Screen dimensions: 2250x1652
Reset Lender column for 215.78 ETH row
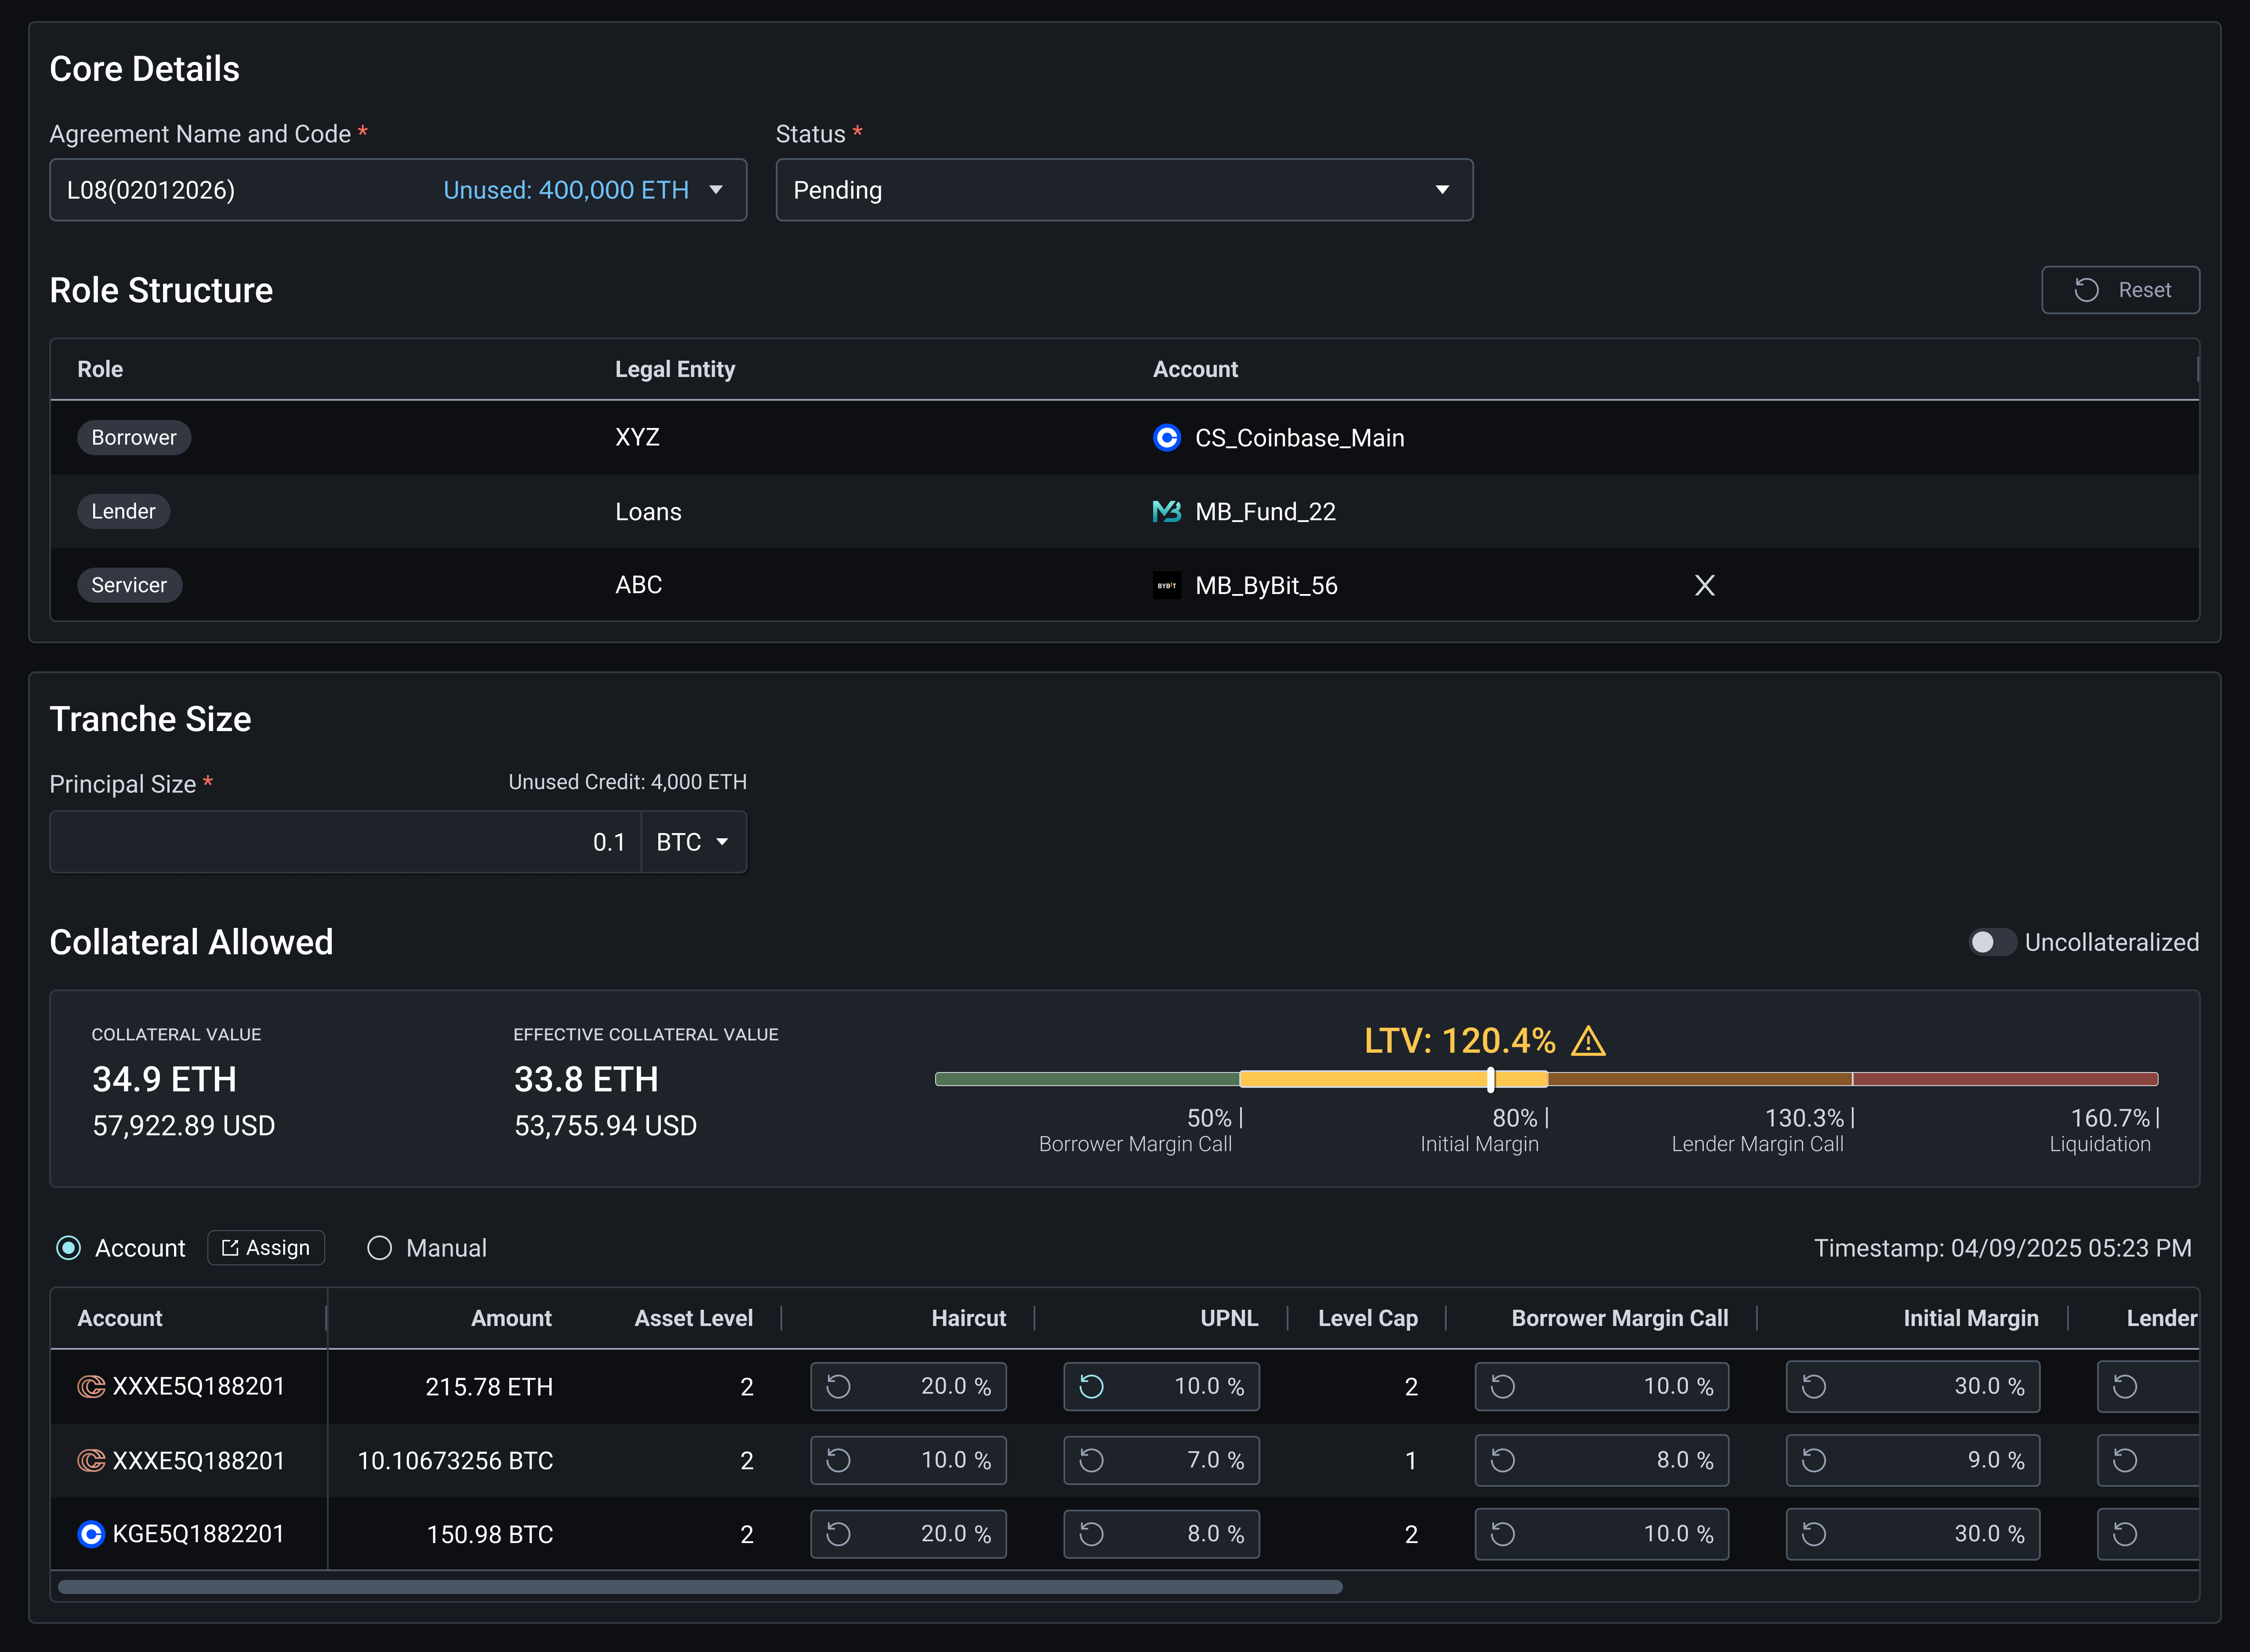pyautogui.click(x=2125, y=1386)
